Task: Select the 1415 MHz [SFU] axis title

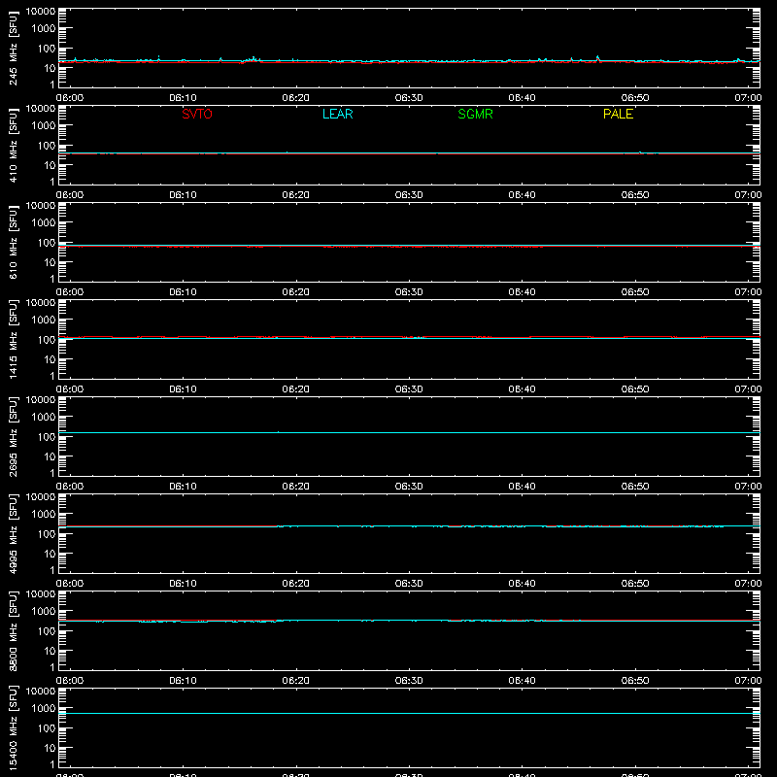Action: pyautogui.click(x=13, y=340)
